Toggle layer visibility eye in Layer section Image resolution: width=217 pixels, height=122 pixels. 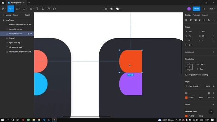213,86
